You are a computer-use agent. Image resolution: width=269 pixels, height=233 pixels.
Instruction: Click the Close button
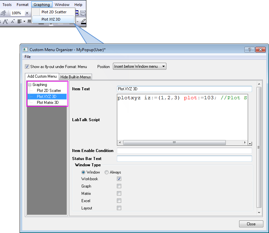[251, 224]
